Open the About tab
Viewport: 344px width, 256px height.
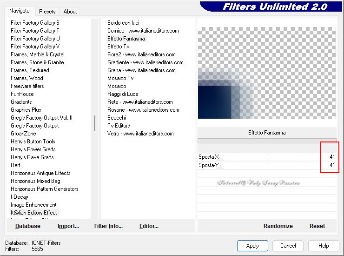(70, 12)
